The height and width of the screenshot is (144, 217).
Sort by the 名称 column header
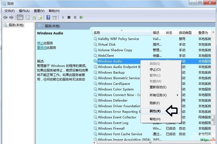(x=122, y=33)
